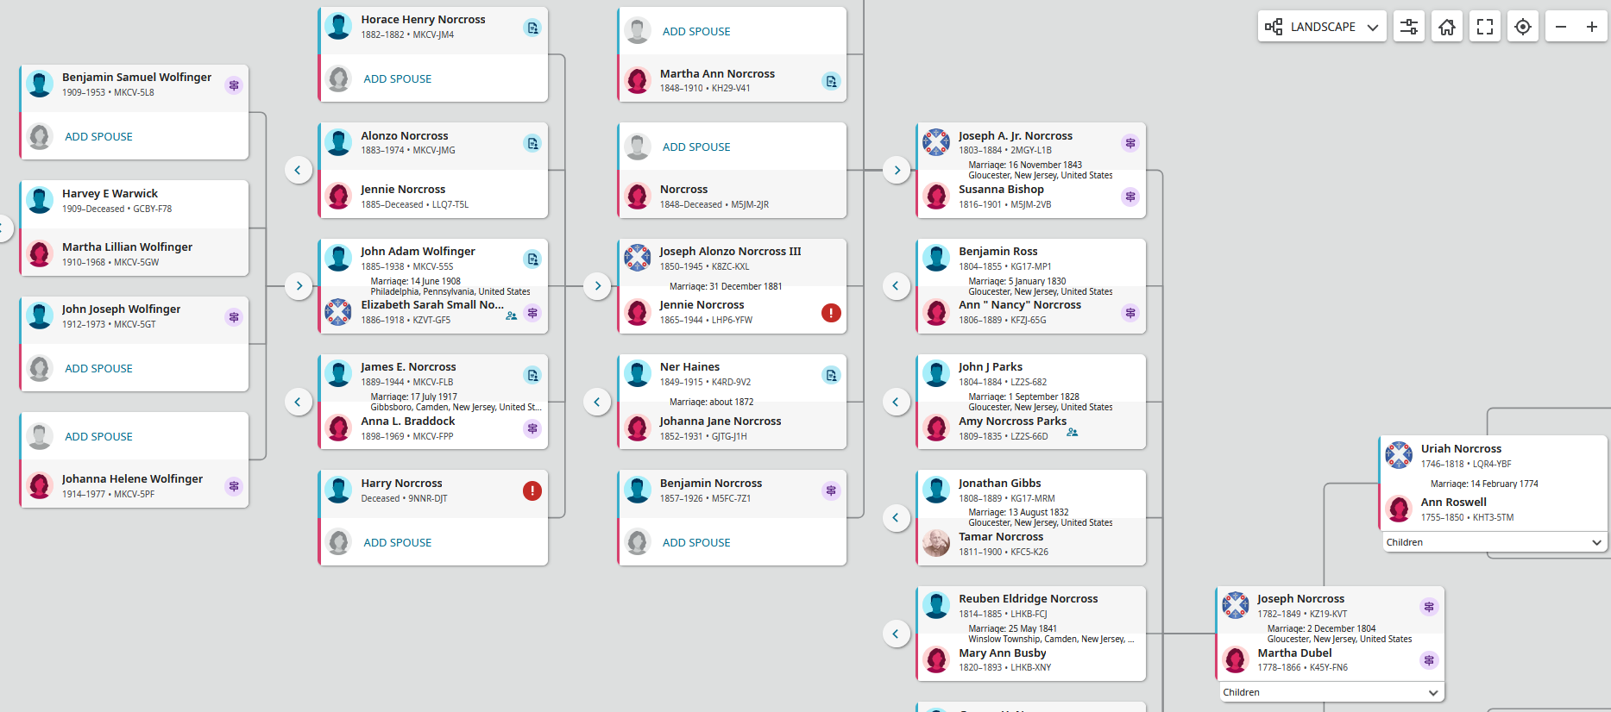
Task: Open the tree options settings icon
Action: tap(1408, 27)
